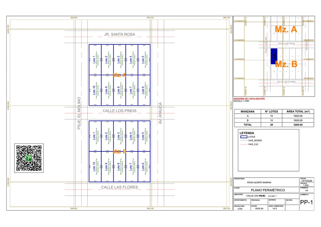The image size is (321, 227).
Task: Select "CALLE LAS FLORES" label in main plan
Action: pyautogui.click(x=120, y=187)
